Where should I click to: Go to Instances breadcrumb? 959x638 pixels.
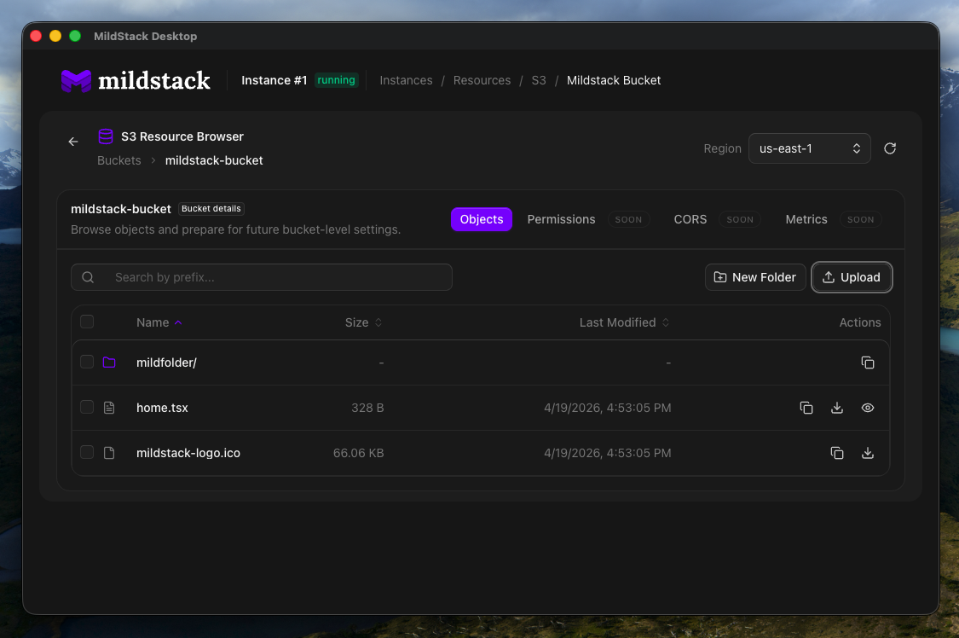(406, 81)
